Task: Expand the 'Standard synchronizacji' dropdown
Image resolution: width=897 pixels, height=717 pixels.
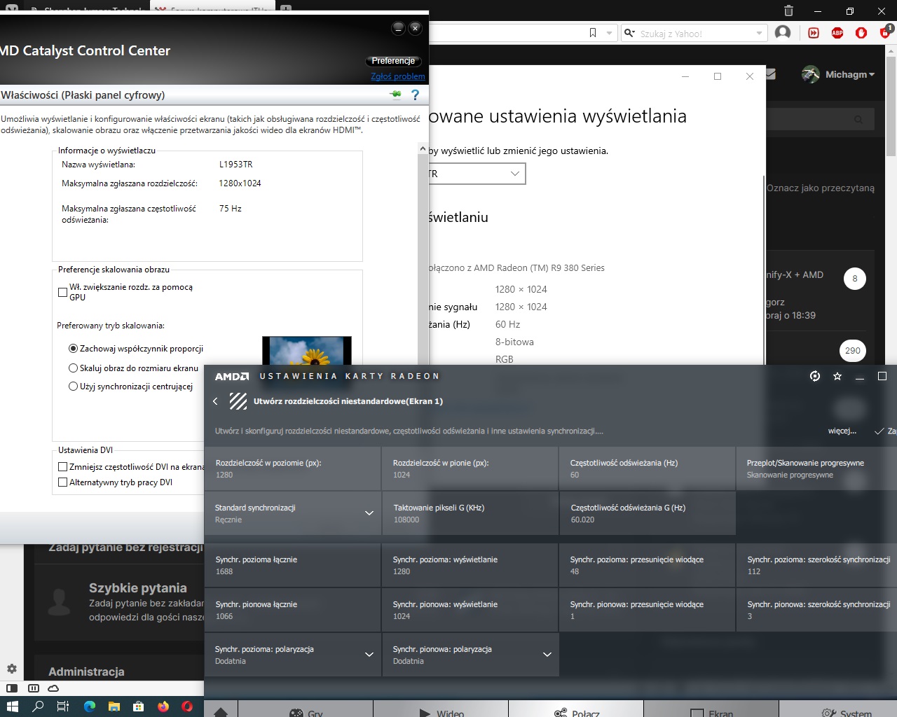Action: coord(369,513)
